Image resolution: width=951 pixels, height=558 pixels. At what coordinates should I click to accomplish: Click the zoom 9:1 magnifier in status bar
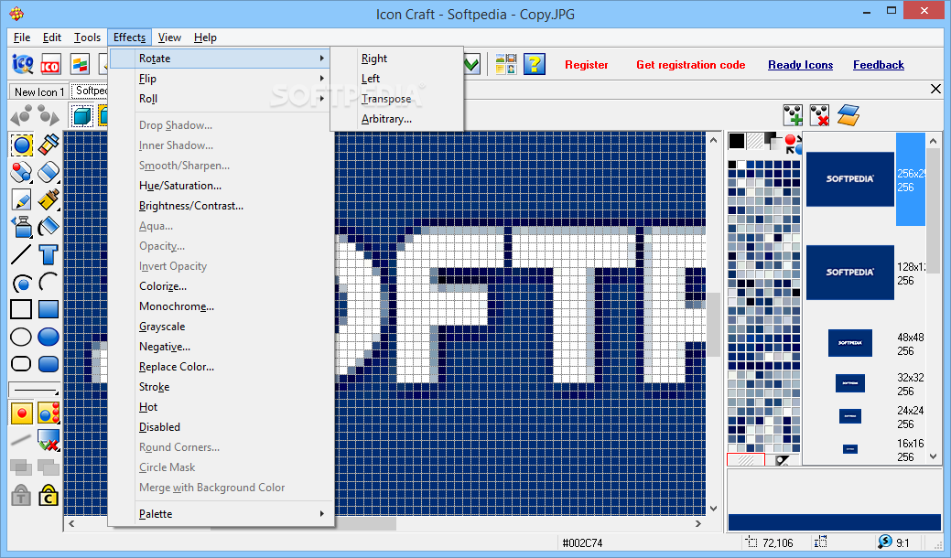(885, 542)
